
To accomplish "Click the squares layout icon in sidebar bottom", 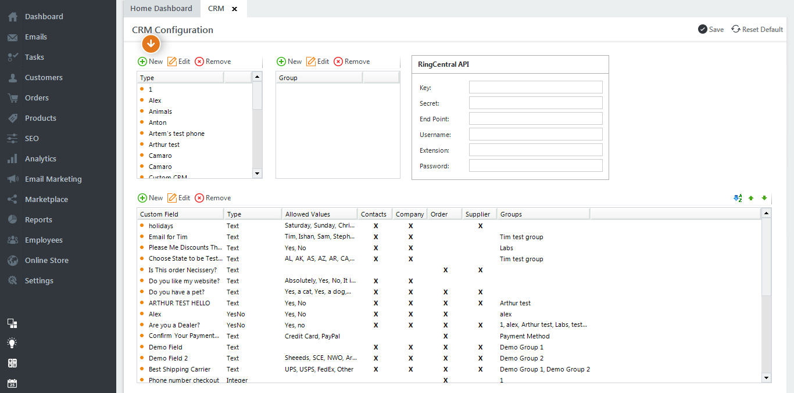I will pos(12,323).
